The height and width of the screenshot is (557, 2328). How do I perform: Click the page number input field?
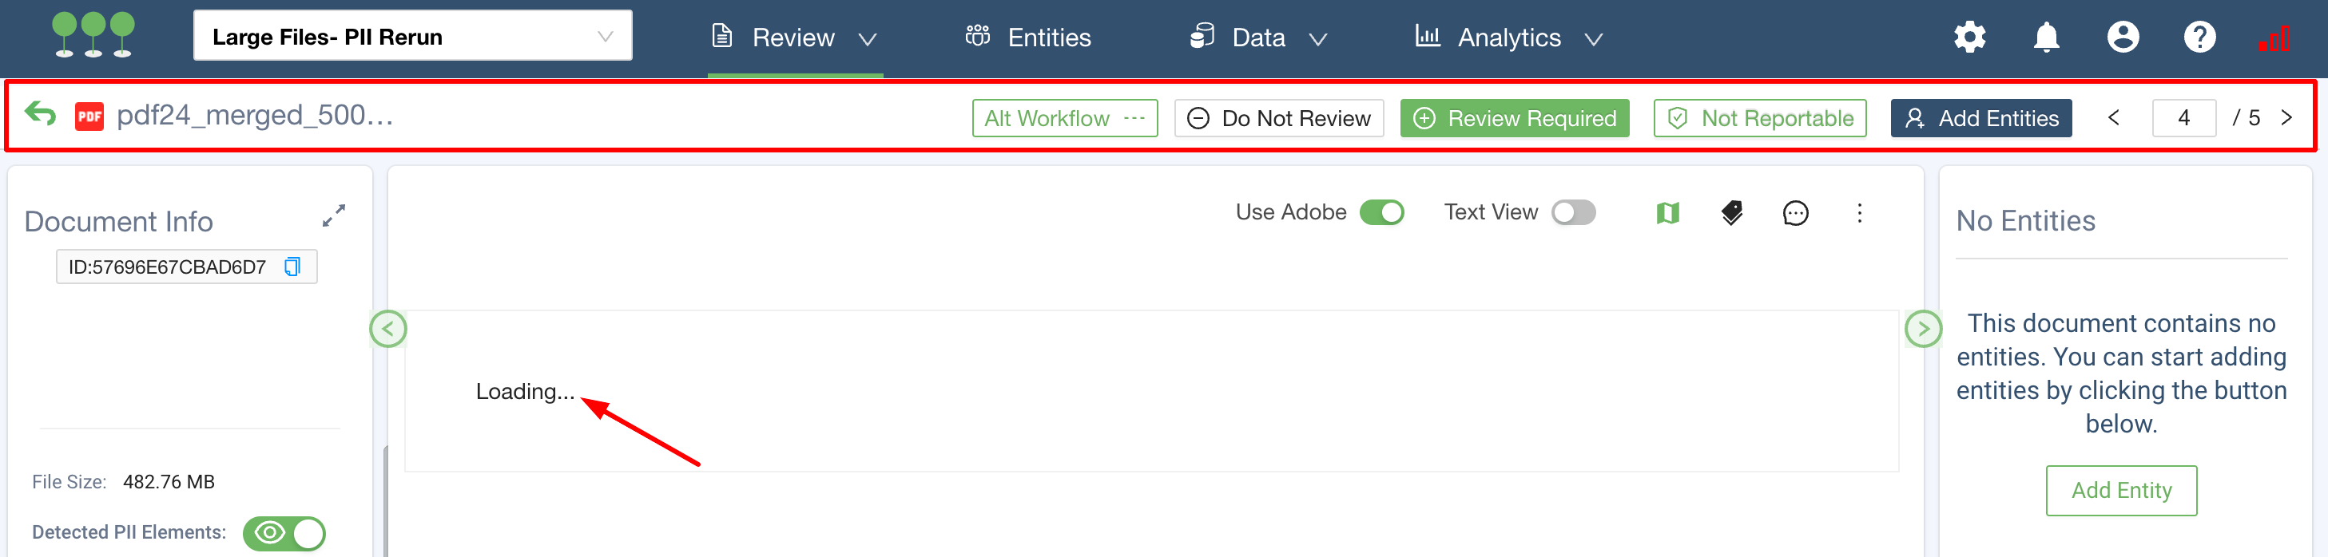point(2183,118)
